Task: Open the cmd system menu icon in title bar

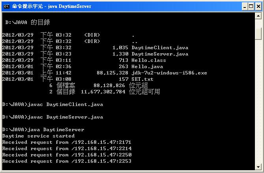Action: tap(6, 6)
